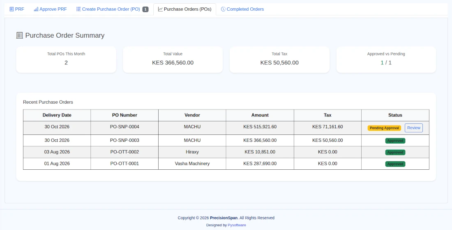Click the Create Purchase Order list icon

[78, 9]
